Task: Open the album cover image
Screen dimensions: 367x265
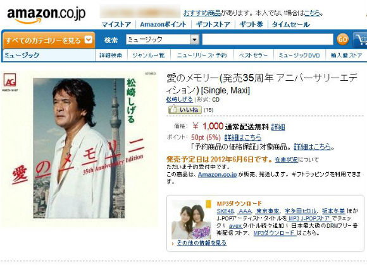Action: [x=79, y=148]
